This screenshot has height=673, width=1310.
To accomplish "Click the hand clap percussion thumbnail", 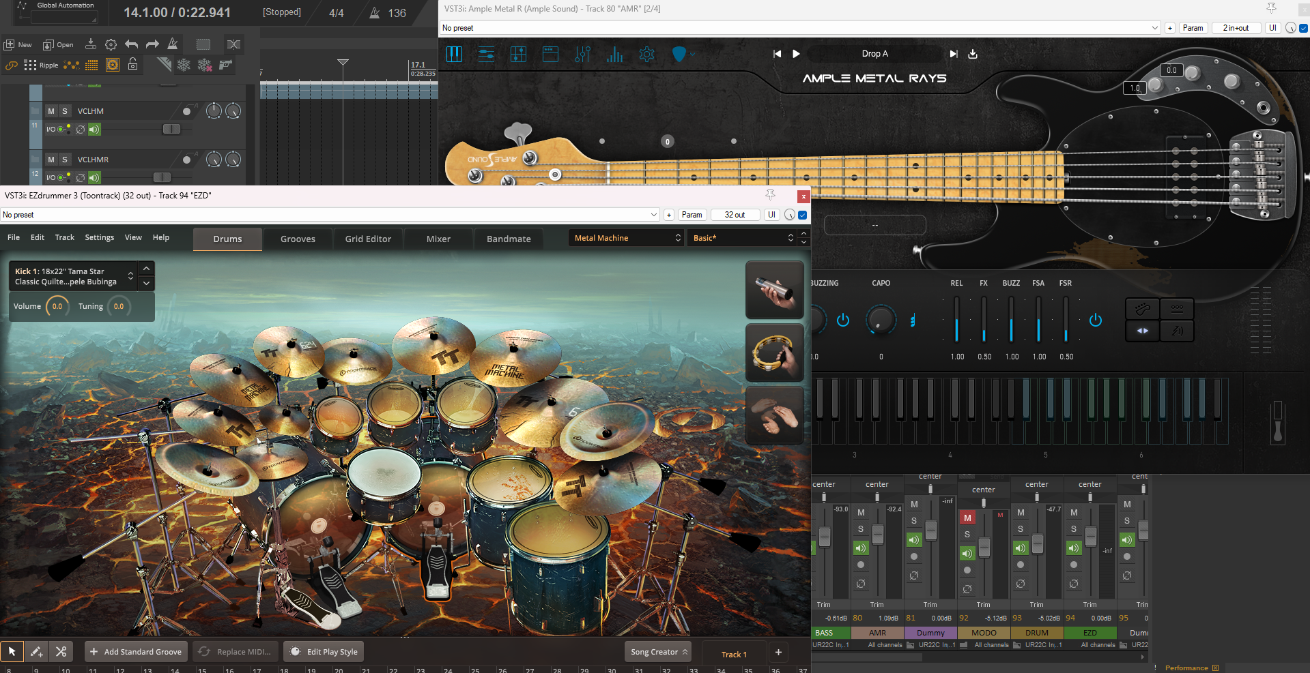I will [774, 415].
